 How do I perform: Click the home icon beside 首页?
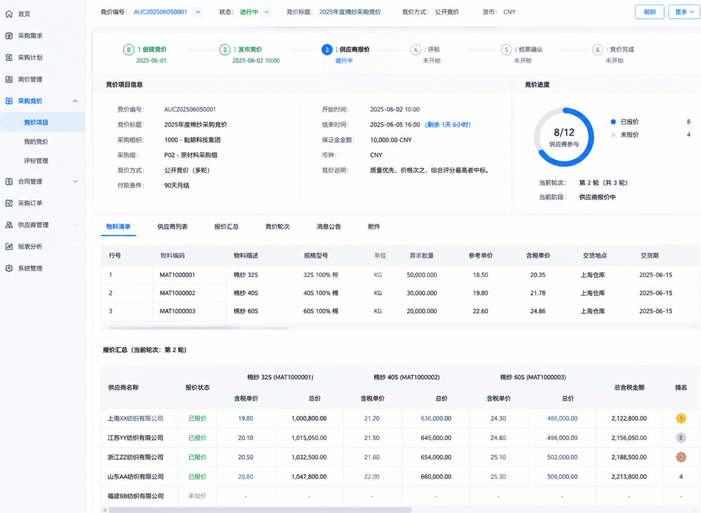[x=9, y=14]
